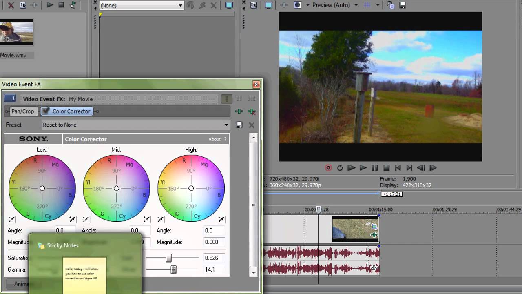Go to start of project
The height and width of the screenshot is (294, 522).
coord(398,168)
